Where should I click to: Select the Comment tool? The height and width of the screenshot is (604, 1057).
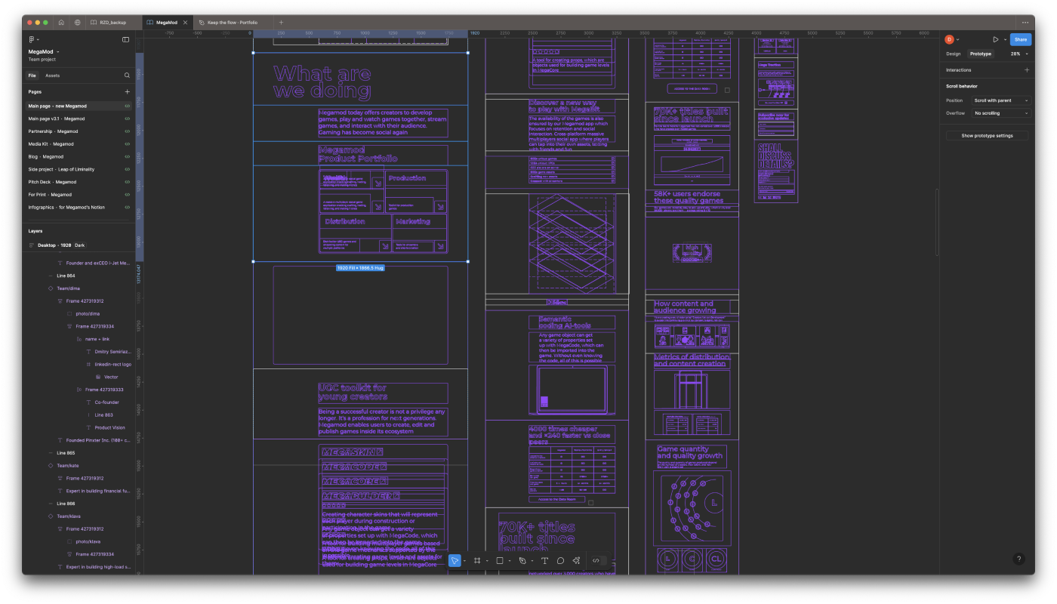point(560,560)
